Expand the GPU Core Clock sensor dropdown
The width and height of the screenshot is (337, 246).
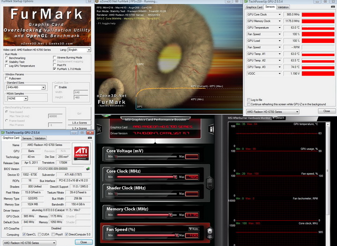[279, 14]
